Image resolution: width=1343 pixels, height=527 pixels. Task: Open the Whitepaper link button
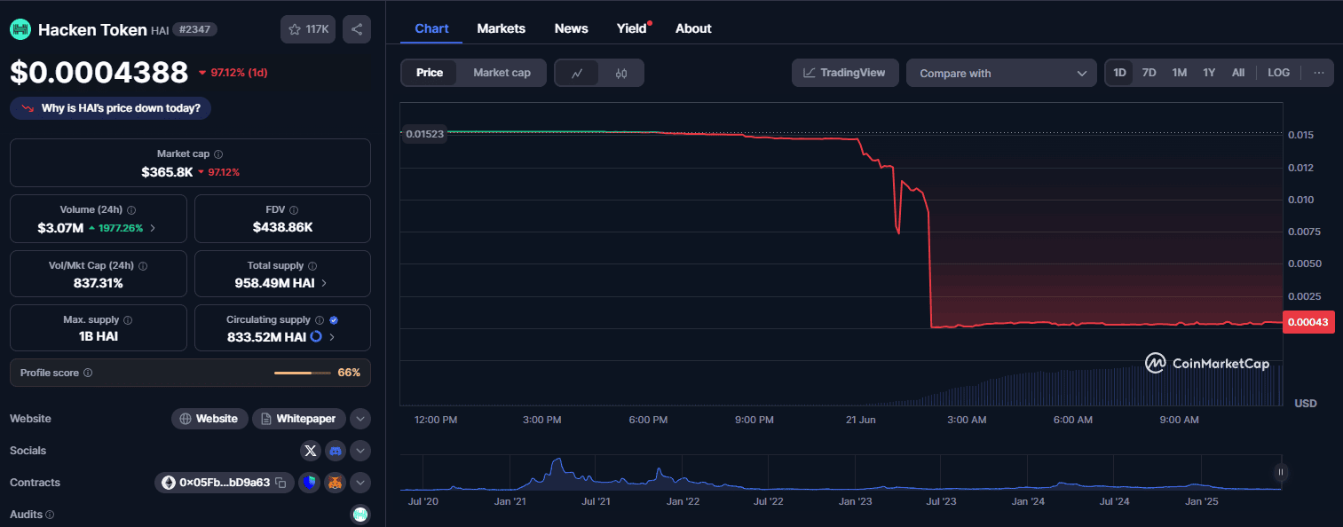click(x=299, y=419)
